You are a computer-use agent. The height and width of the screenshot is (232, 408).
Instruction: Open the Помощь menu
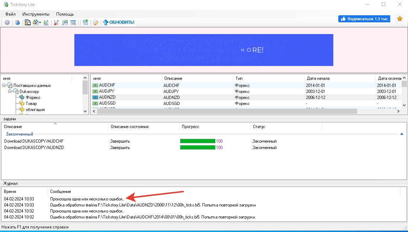tap(65, 14)
